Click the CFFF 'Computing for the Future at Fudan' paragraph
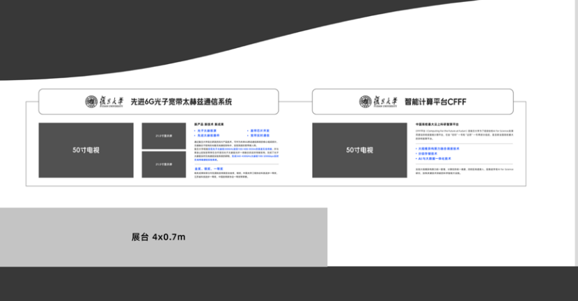The width and height of the screenshot is (578, 301). coord(464,134)
